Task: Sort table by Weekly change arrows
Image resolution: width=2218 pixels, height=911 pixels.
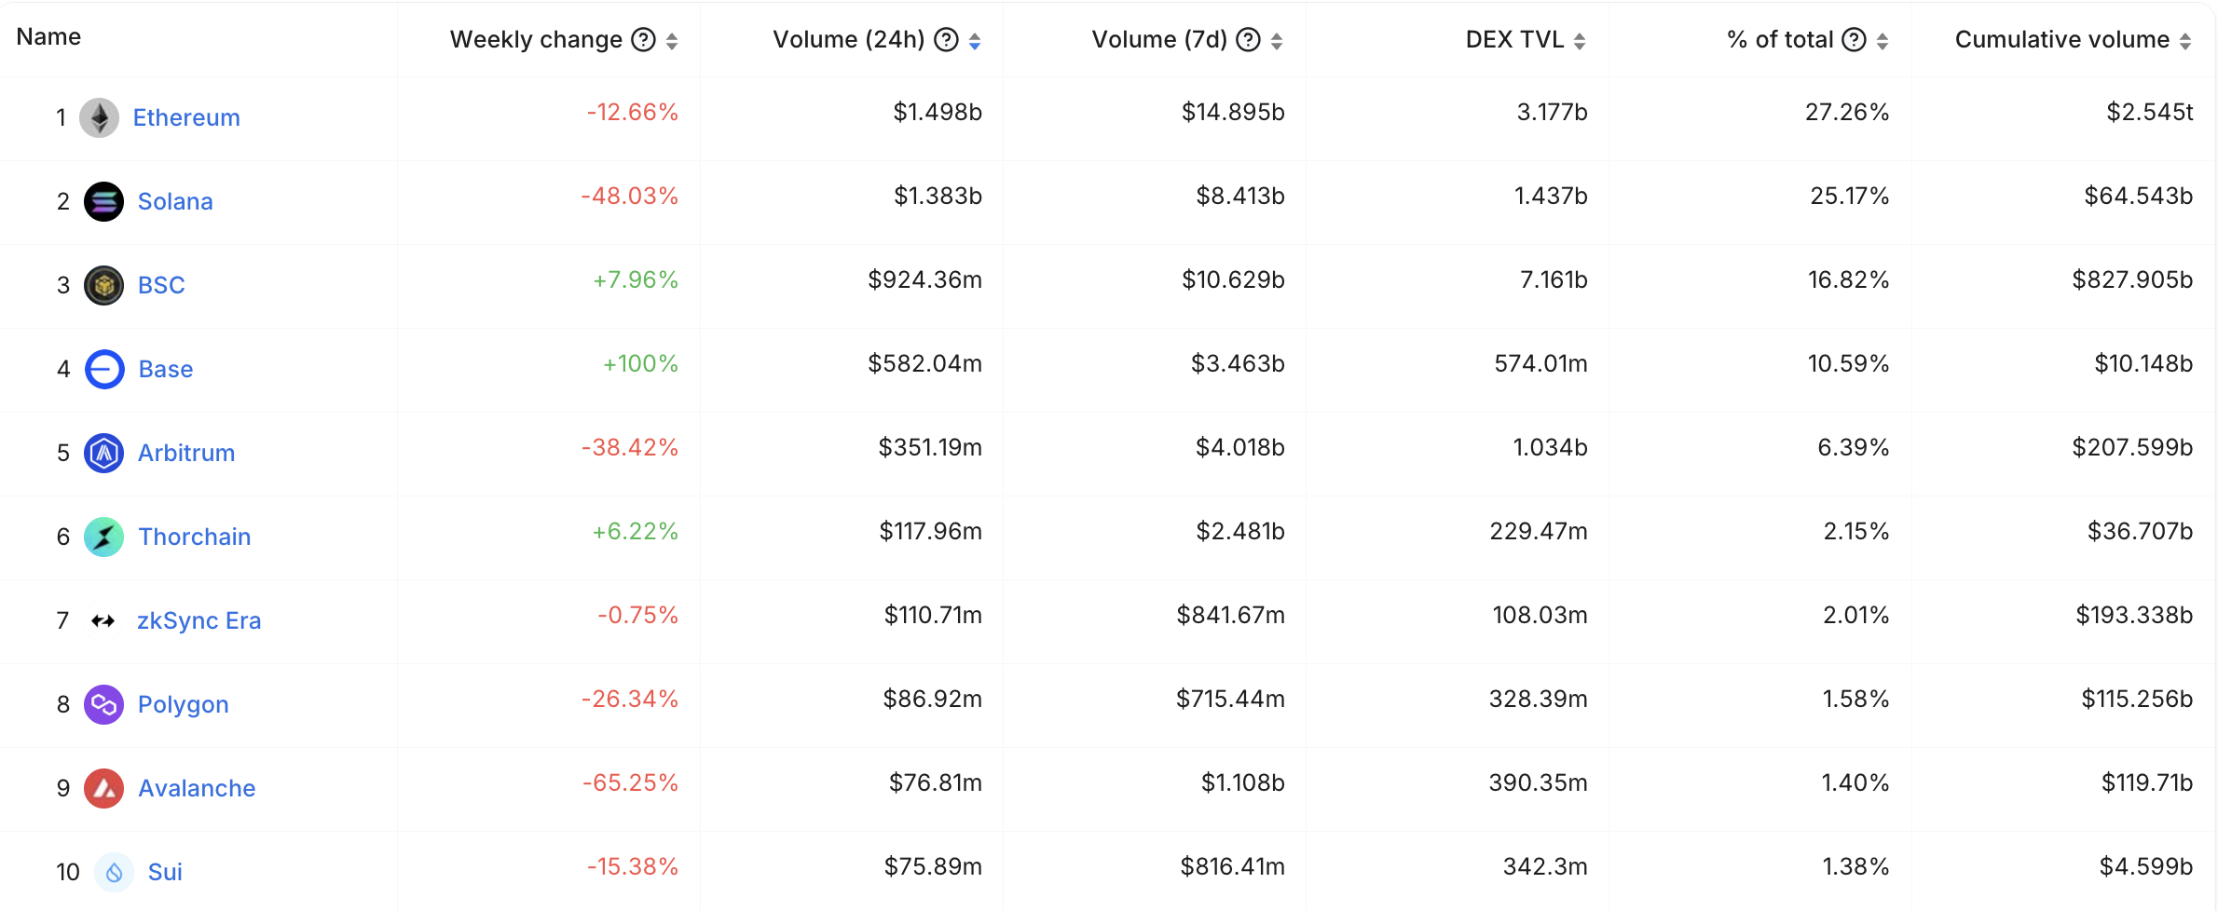Action: [x=672, y=41]
